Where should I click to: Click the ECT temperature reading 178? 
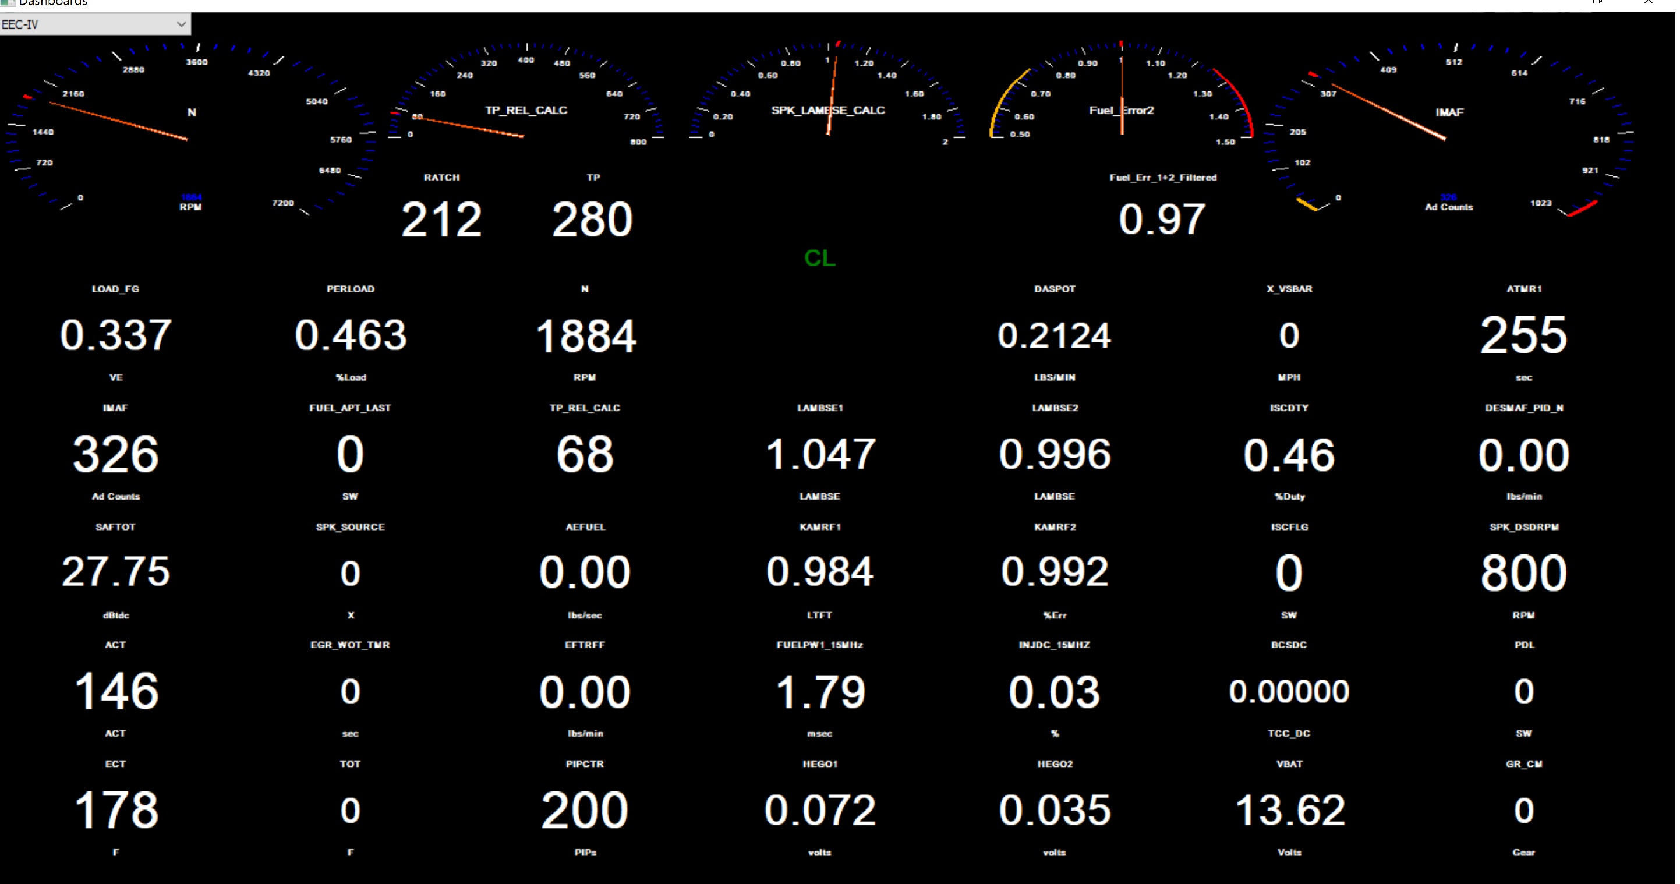(x=116, y=810)
